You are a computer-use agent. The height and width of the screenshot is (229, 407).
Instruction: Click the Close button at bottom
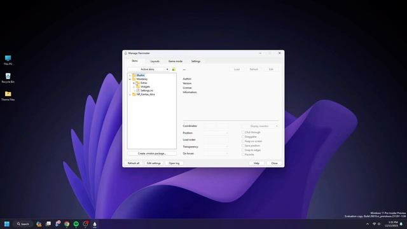click(274, 163)
